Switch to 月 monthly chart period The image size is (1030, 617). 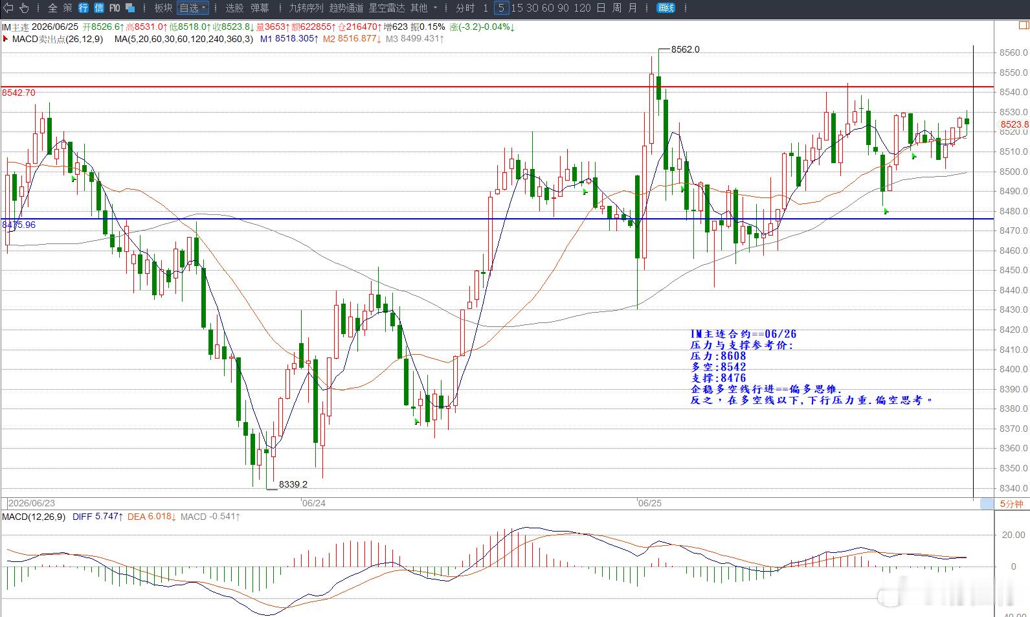633,8
